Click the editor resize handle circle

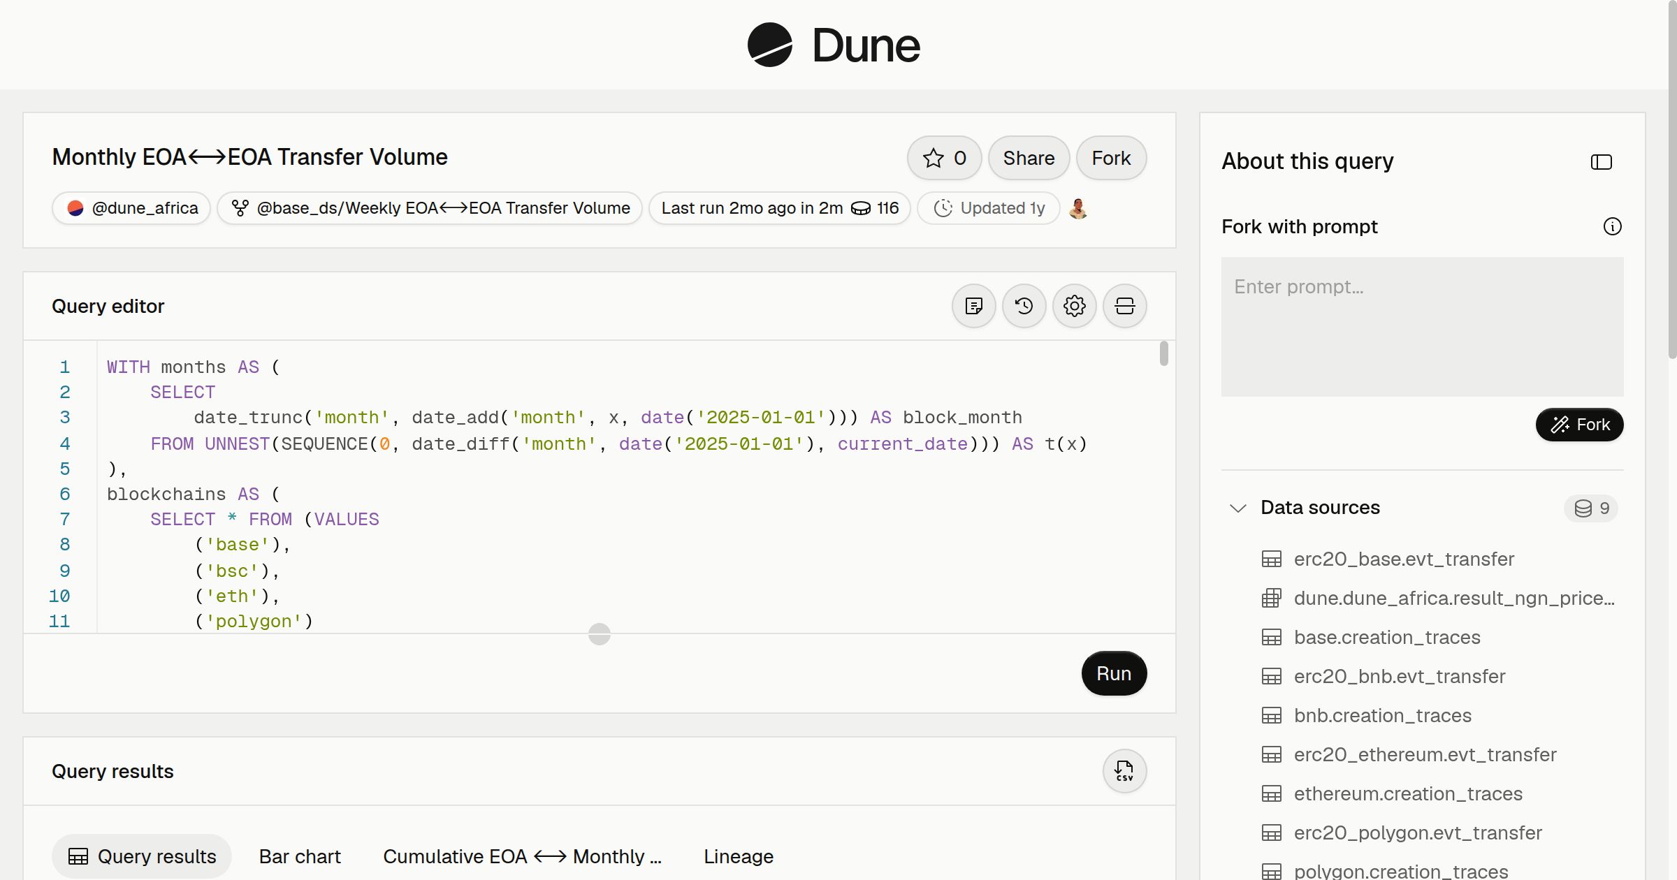pyautogui.click(x=600, y=634)
